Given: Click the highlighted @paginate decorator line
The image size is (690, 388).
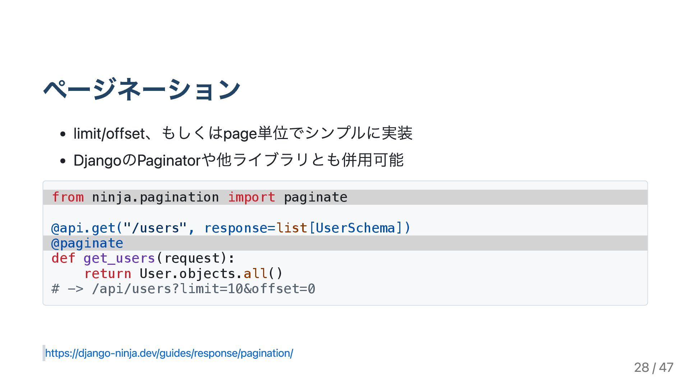Looking at the screenshot, I should click(x=345, y=243).
